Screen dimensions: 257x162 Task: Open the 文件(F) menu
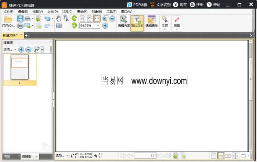(8, 12)
